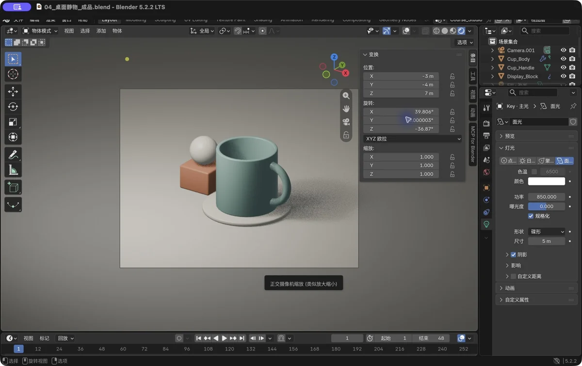The height and width of the screenshot is (366, 582).
Task: Open the XYZ 欧拉 rotation mode dropdown
Action: point(413,139)
